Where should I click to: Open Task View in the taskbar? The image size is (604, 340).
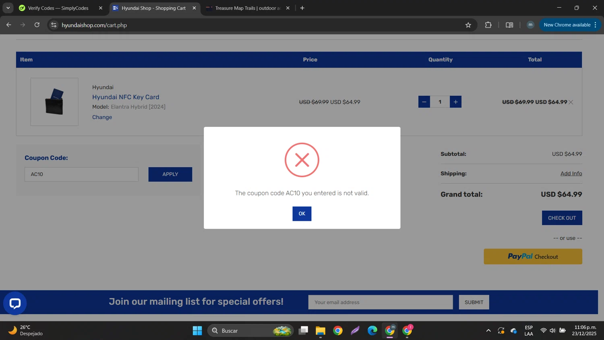click(x=303, y=331)
